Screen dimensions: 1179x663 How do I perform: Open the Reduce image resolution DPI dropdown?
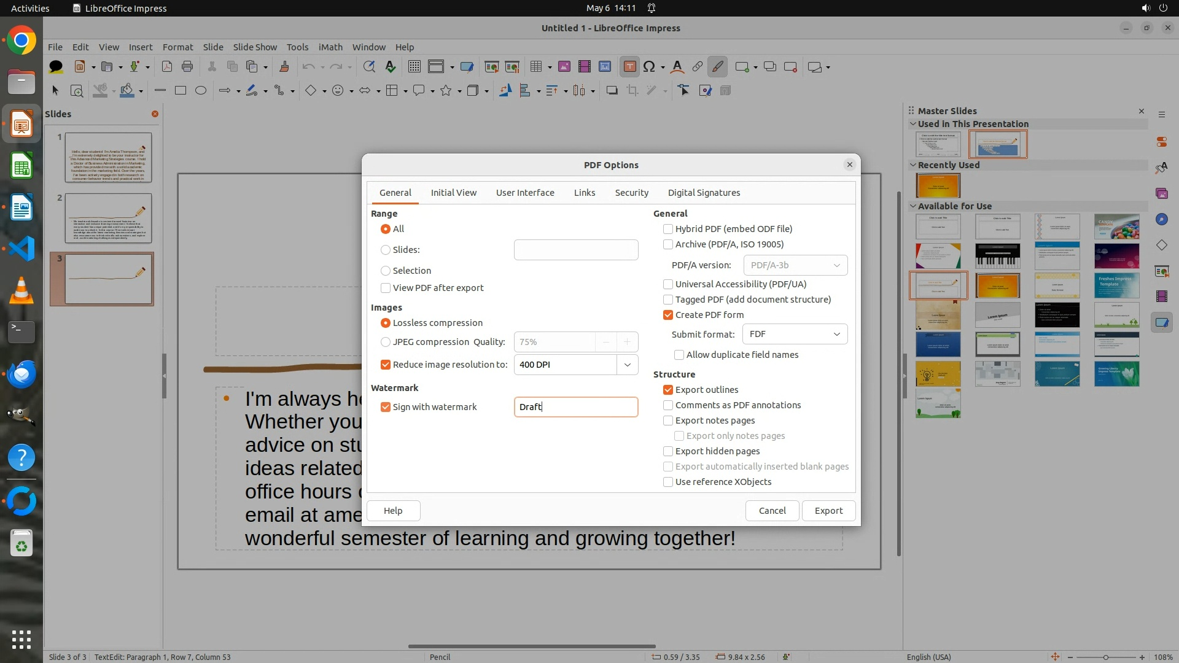[627, 365]
